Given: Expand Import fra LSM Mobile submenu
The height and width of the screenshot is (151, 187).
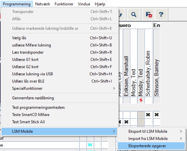Looking at the screenshot, I should 181,138.
